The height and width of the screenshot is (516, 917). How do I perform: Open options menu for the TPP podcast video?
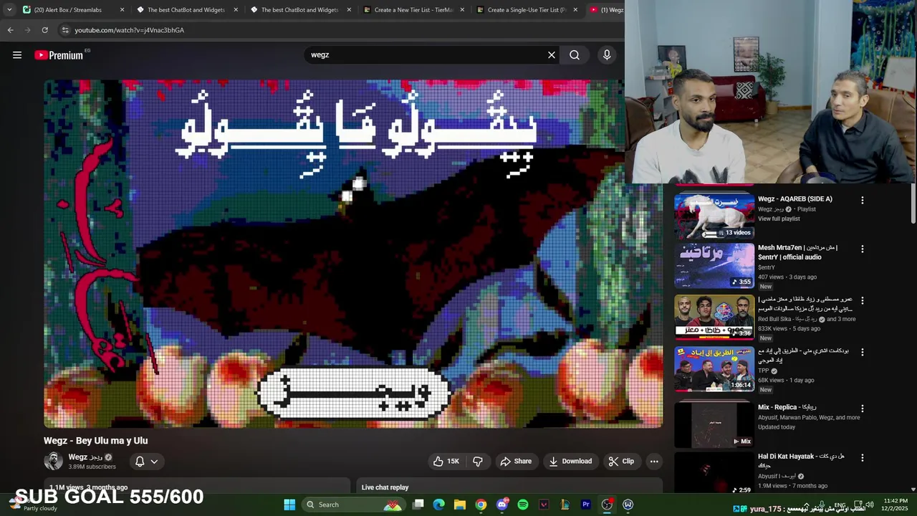point(863,353)
